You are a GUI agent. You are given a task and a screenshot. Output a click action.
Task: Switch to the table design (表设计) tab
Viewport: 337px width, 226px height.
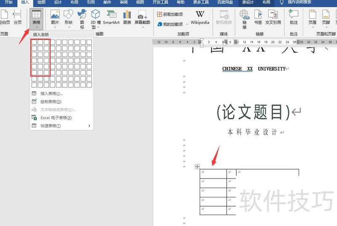point(248,3)
